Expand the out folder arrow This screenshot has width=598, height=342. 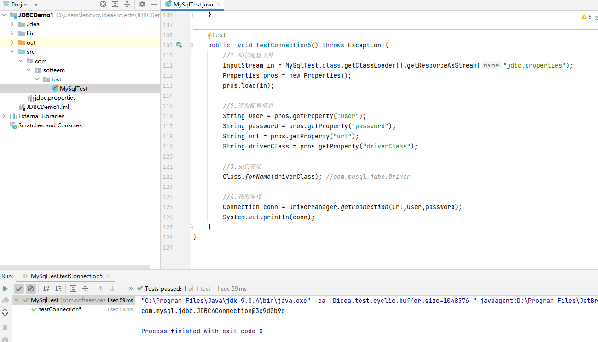pyautogui.click(x=12, y=42)
